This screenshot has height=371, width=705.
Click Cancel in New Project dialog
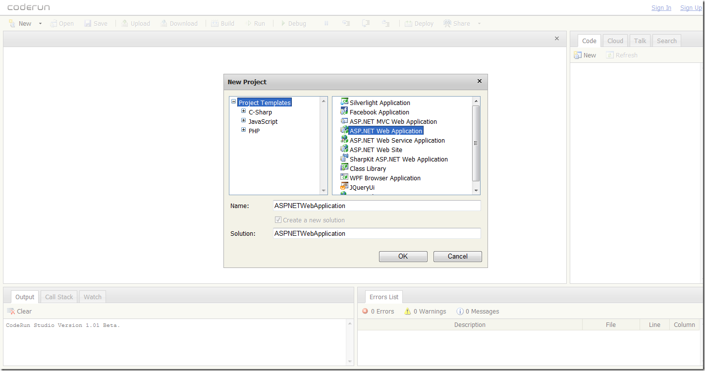coord(458,256)
